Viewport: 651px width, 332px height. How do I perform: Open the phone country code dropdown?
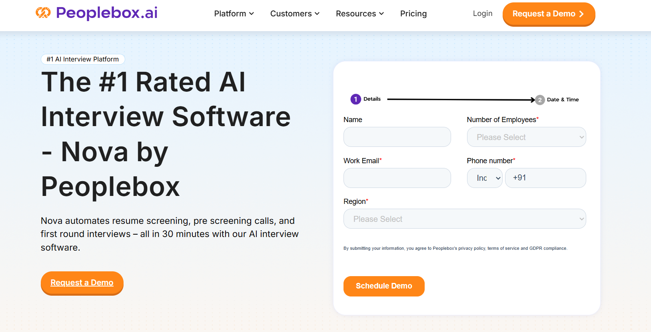[x=485, y=178]
